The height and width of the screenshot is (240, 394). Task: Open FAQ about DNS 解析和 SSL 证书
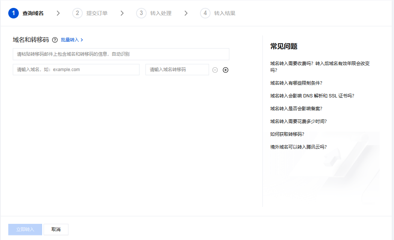click(x=312, y=96)
